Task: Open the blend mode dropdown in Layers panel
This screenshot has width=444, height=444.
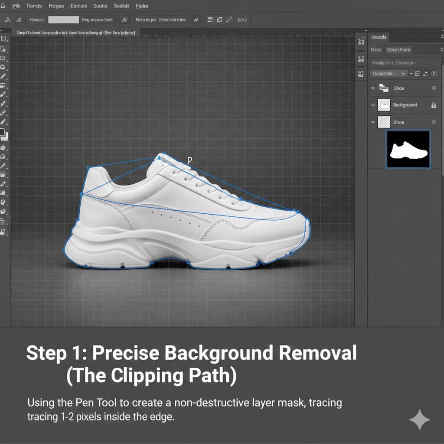Action: point(388,73)
